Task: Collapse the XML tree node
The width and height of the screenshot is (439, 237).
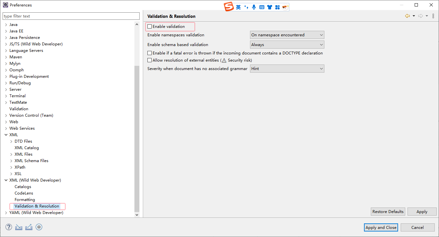Action: pos(6,135)
